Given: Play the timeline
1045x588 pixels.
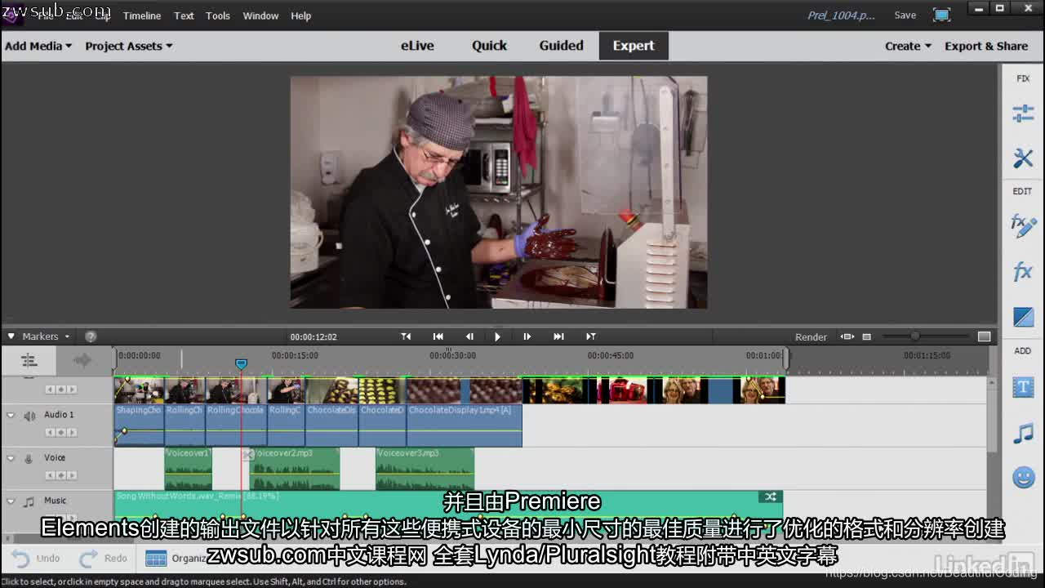Looking at the screenshot, I should click(x=497, y=336).
